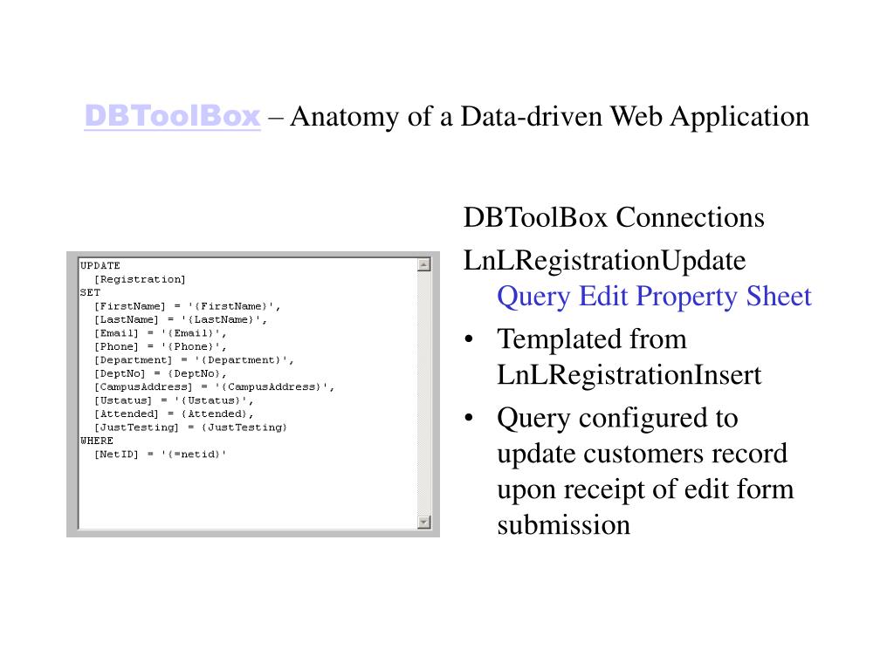
Task: Click inside the SQL query text area
Action: coord(248,393)
